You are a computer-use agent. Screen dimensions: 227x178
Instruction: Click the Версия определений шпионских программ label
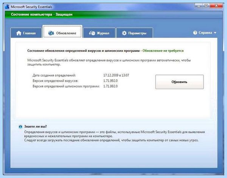(x=66, y=86)
